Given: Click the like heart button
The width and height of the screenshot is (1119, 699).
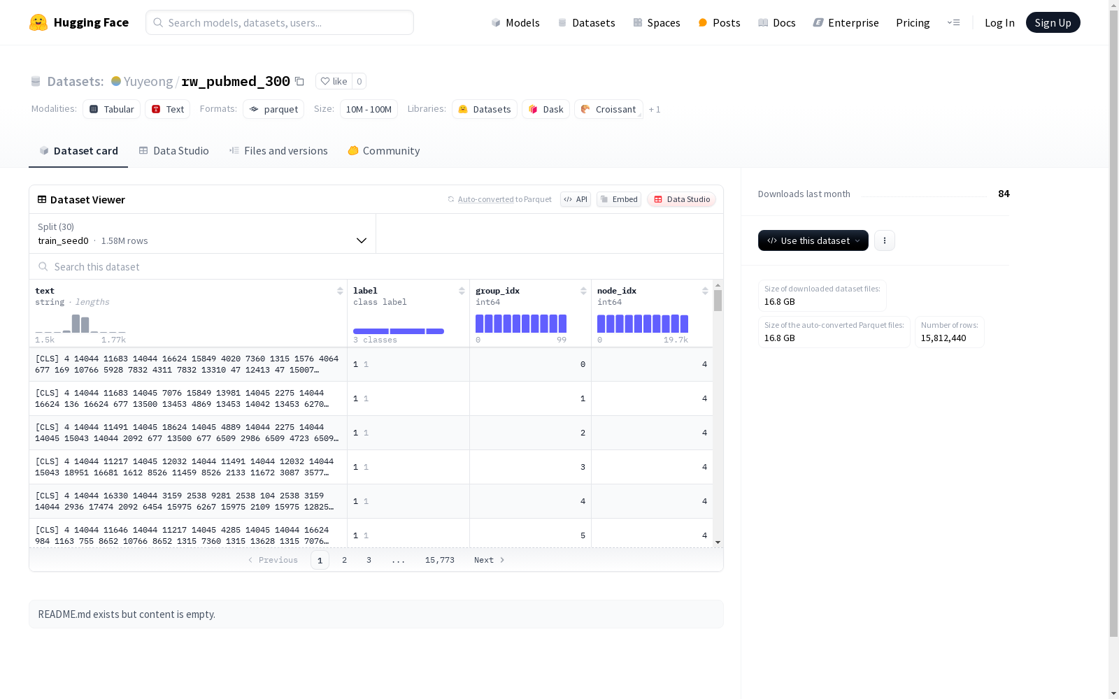Looking at the screenshot, I should 334,81.
